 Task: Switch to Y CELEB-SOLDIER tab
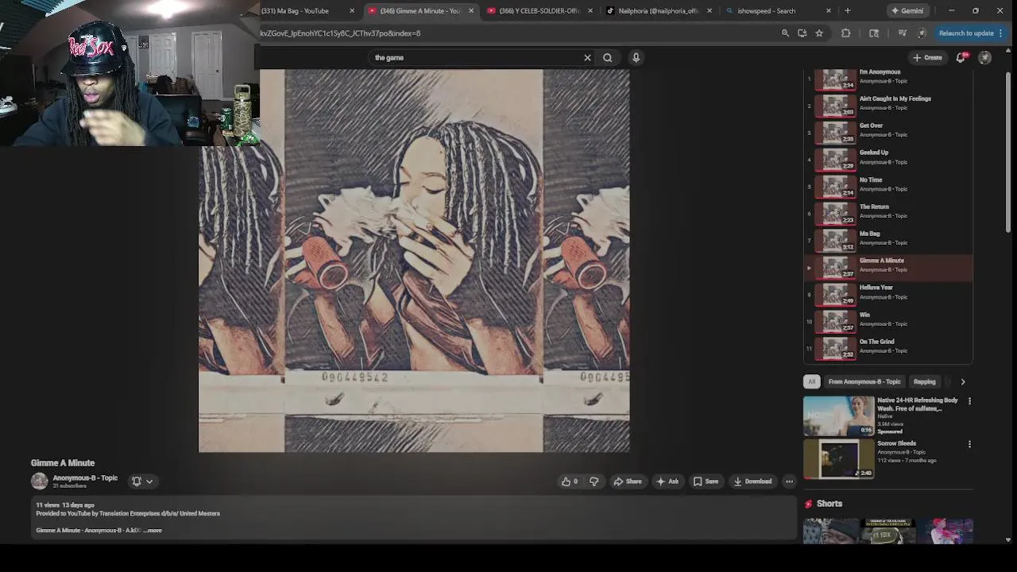[539, 10]
